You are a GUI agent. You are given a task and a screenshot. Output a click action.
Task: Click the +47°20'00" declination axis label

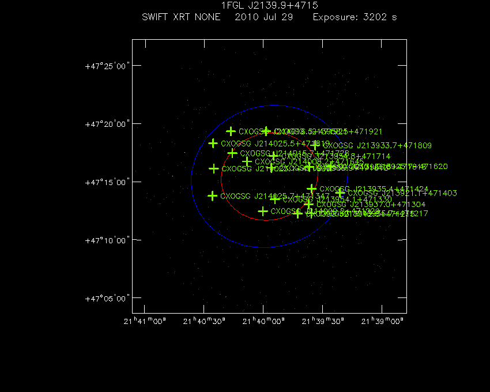[107, 125]
